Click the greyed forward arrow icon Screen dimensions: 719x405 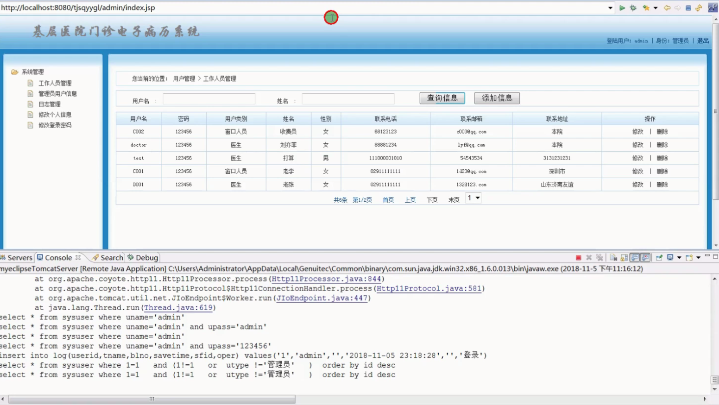tap(678, 8)
